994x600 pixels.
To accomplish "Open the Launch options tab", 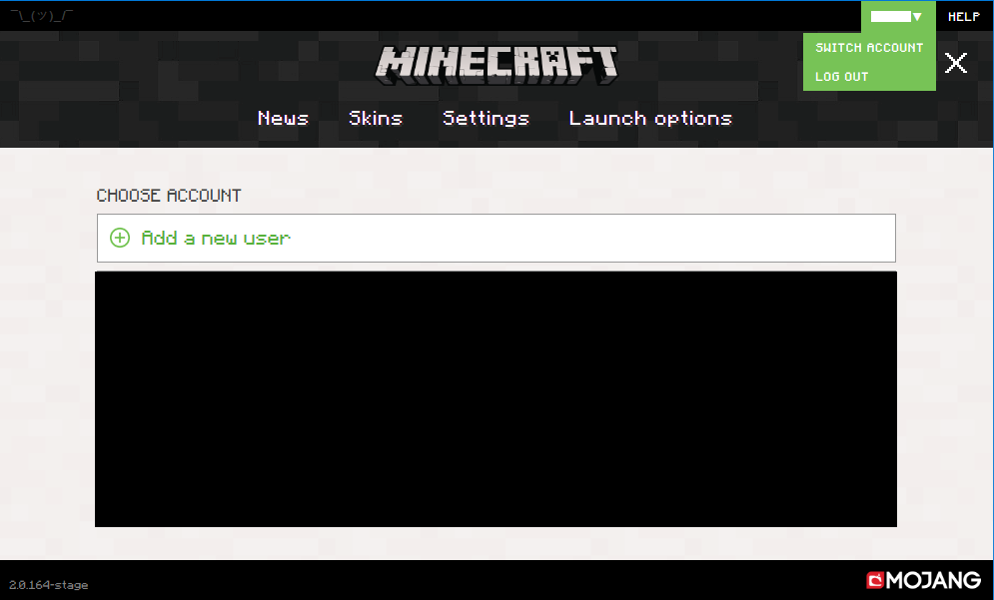I will (650, 118).
